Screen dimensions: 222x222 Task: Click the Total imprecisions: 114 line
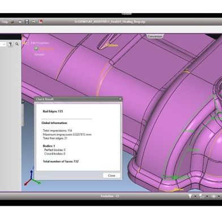click(57, 130)
